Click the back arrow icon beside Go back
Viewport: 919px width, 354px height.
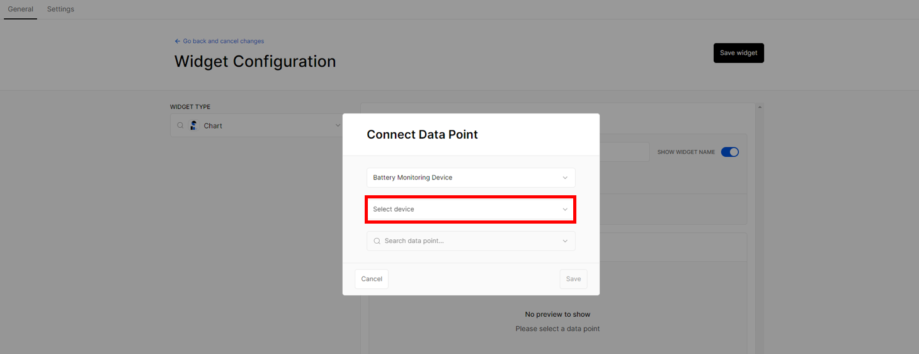(178, 41)
